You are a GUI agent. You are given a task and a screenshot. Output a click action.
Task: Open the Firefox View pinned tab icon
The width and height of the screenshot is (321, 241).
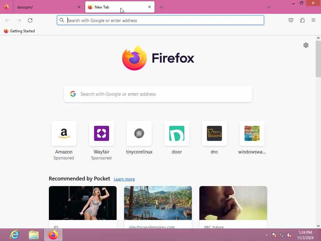[6, 7]
